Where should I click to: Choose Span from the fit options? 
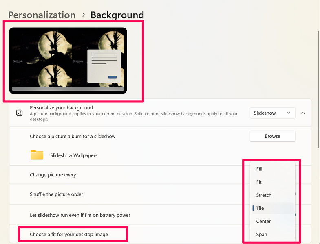tap(272, 234)
